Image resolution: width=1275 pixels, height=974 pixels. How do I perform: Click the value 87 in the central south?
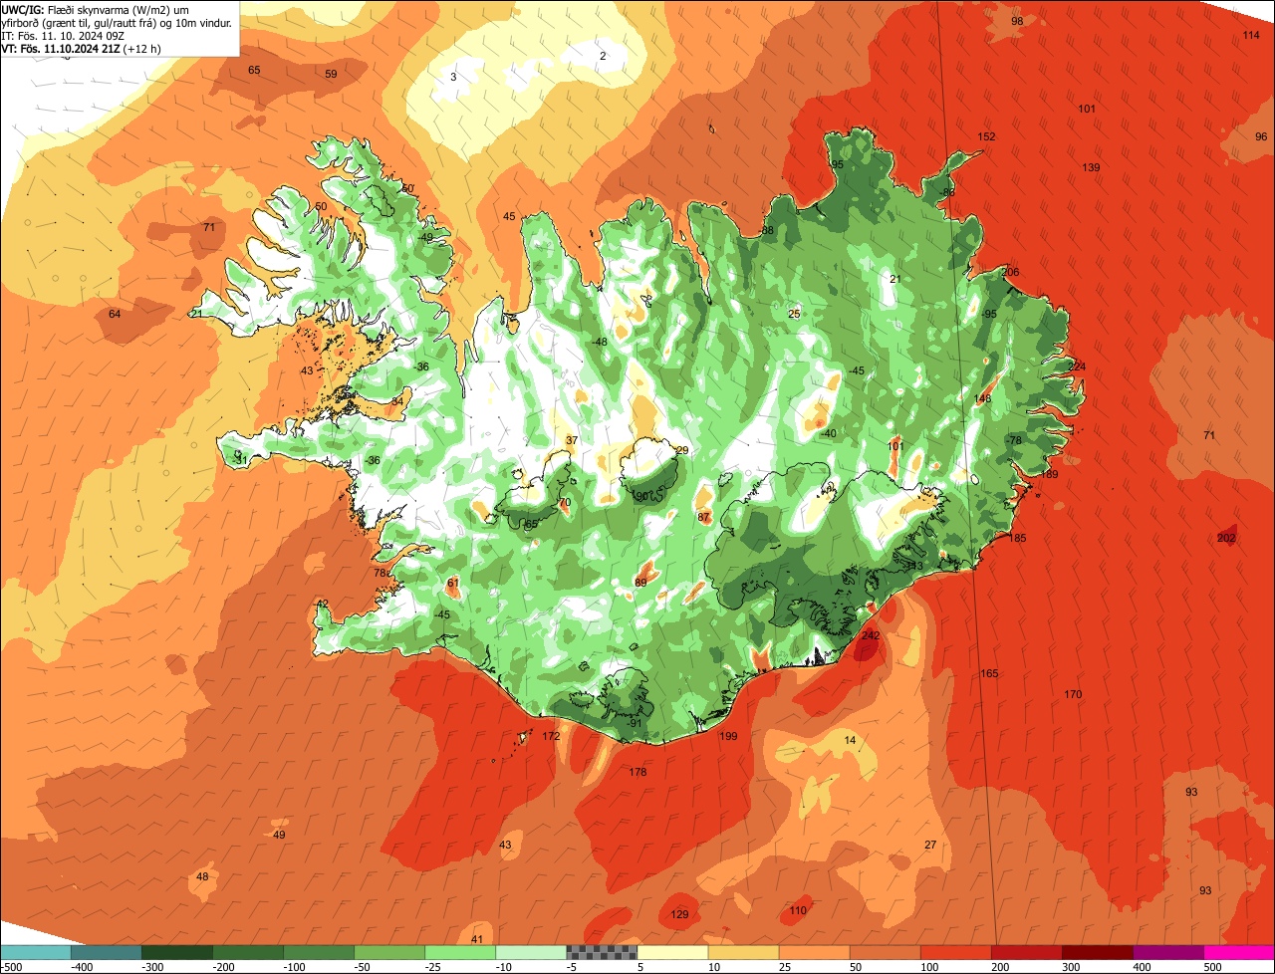point(704,518)
